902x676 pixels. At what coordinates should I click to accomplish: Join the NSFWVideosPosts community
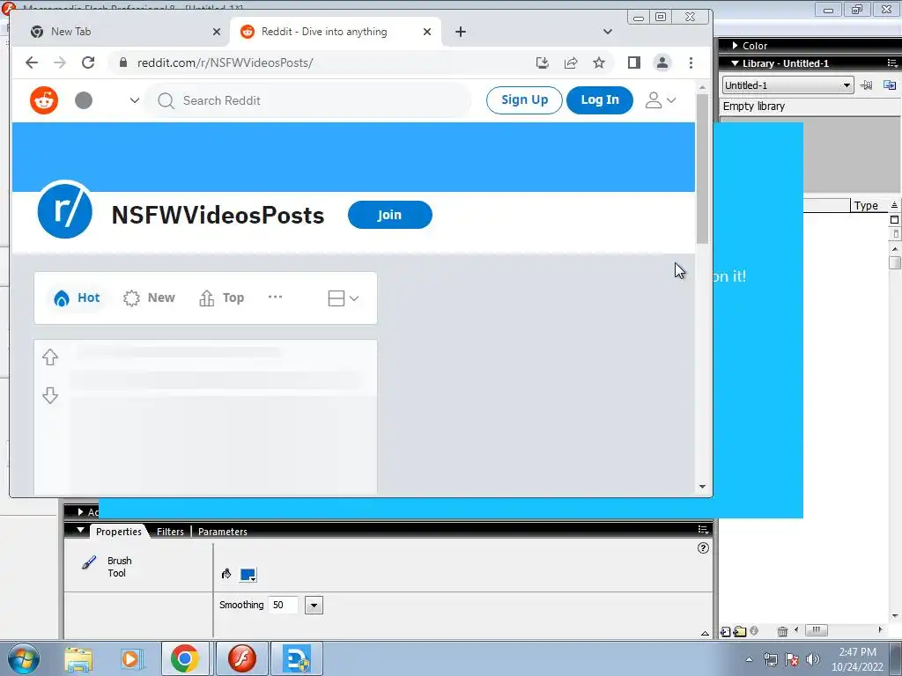(x=389, y=215)
